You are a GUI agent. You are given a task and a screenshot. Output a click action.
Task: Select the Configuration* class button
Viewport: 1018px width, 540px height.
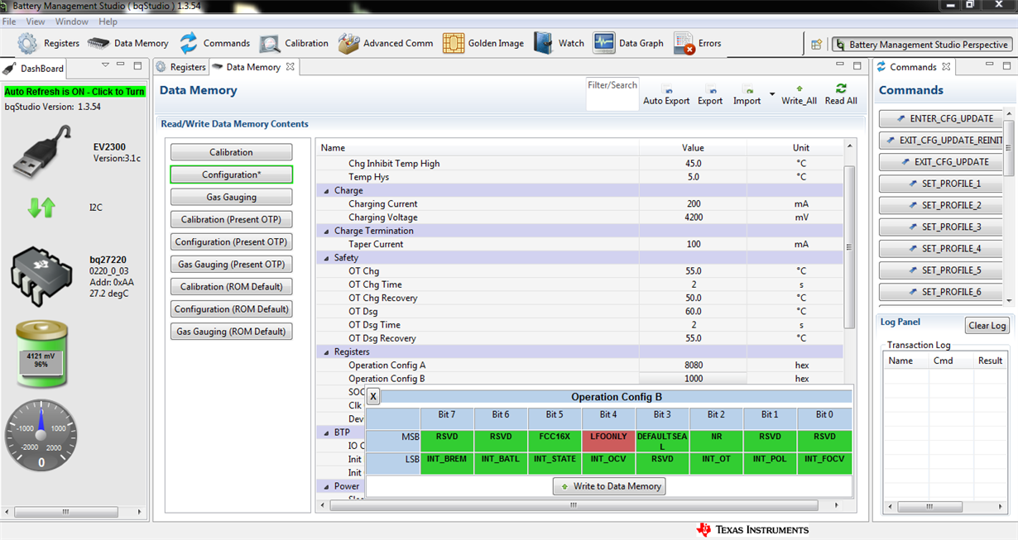[231, 174]
